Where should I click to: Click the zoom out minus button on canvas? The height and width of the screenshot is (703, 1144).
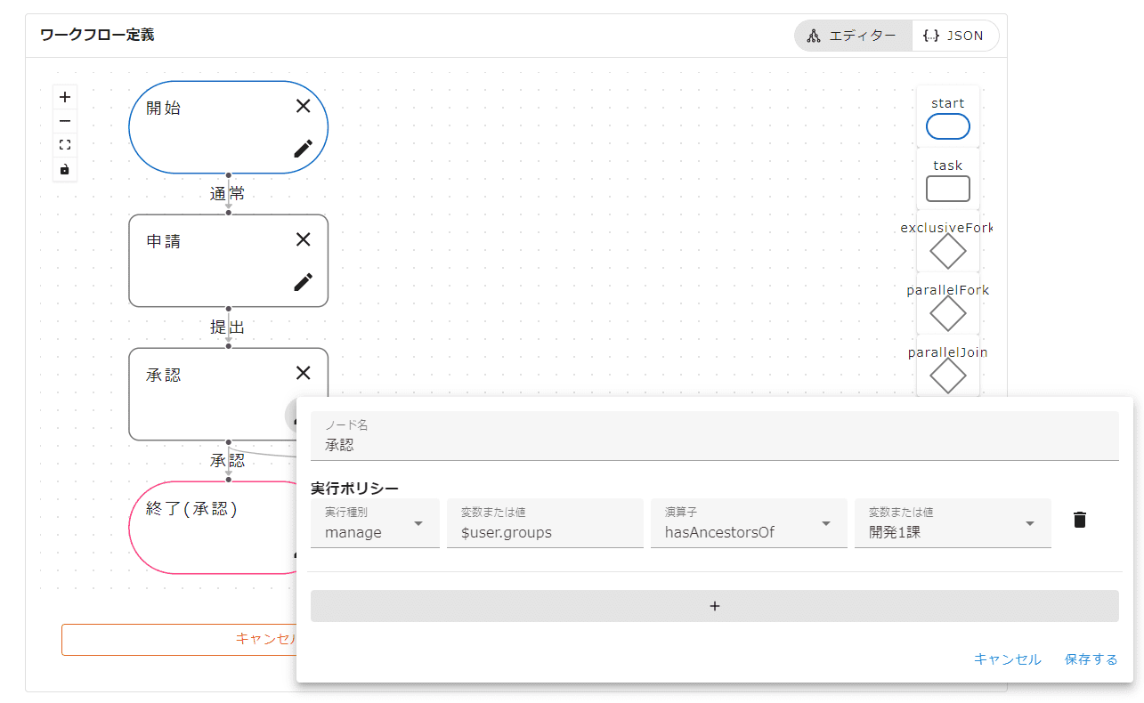pos(65,121)
